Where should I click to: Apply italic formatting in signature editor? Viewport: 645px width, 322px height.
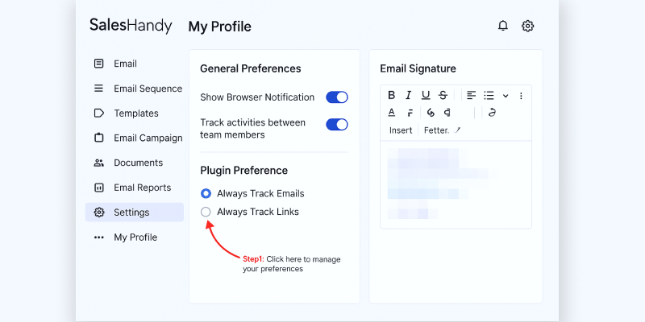[x=408, y=96]
